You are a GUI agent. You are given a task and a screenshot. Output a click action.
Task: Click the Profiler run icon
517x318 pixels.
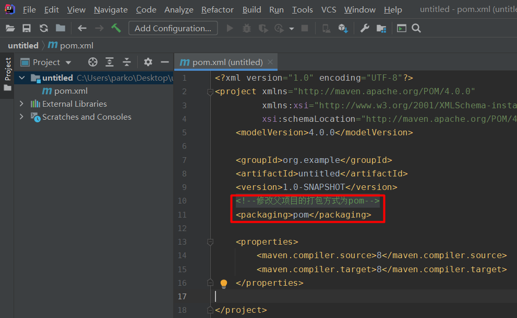(x=279, y=29)
